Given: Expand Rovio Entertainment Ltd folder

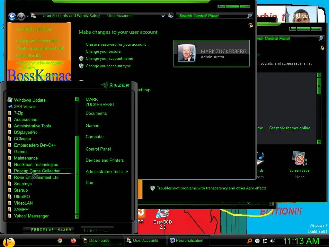Looking at the screenshot, I should 36,178.
